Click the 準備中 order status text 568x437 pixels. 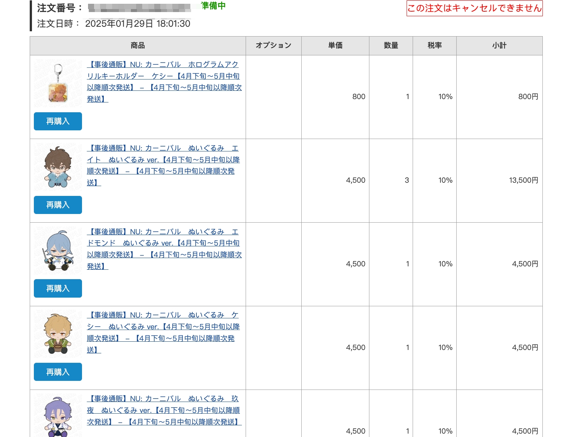point(213,6)
